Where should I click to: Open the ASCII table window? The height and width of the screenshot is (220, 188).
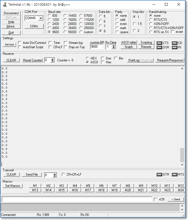click(x=129, y=42)
